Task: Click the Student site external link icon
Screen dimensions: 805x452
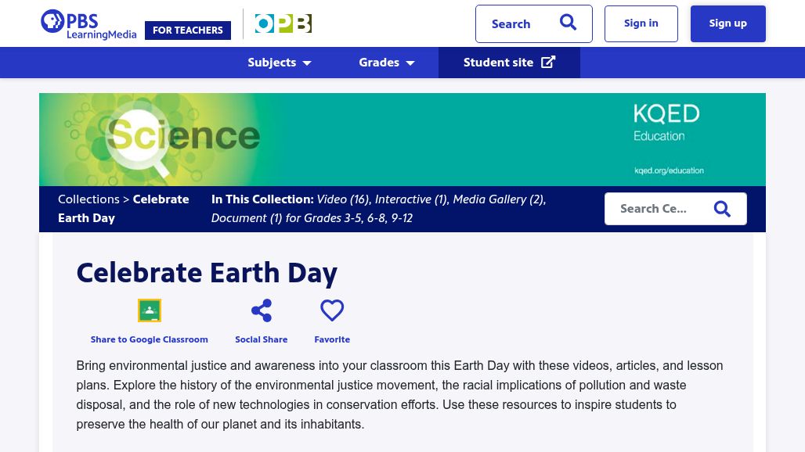Action: click(548, 63)
